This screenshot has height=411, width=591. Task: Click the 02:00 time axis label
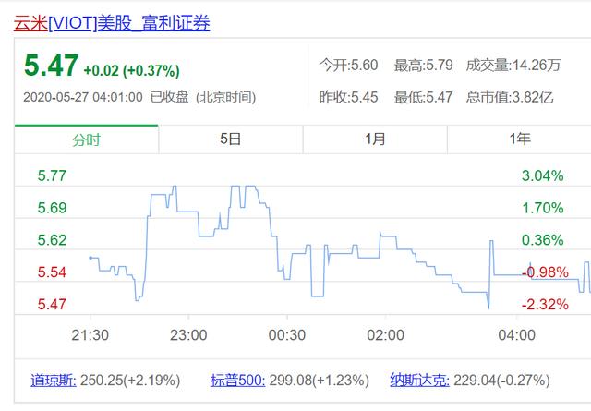point(386,334)
